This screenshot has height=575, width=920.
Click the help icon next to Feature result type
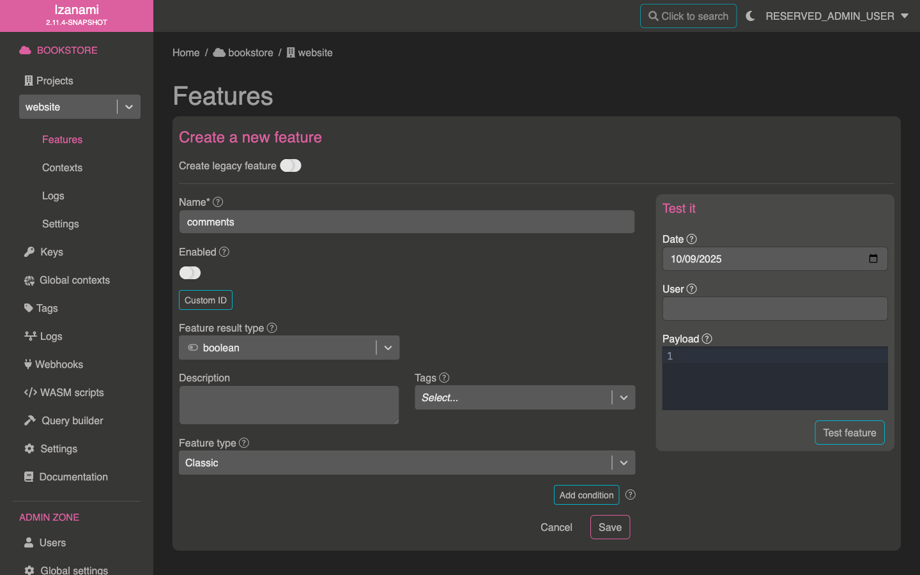pyautogui.click(x=272, y=328)
